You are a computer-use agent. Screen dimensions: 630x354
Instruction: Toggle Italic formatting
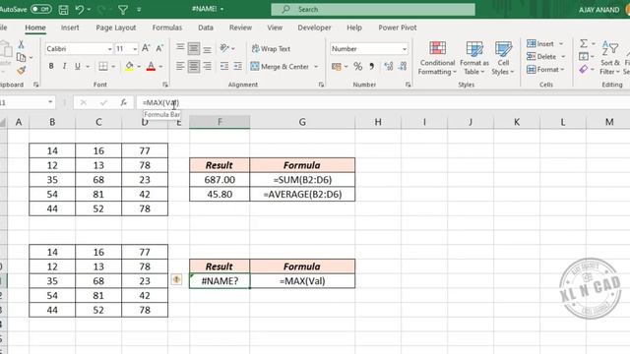point(64,66)
